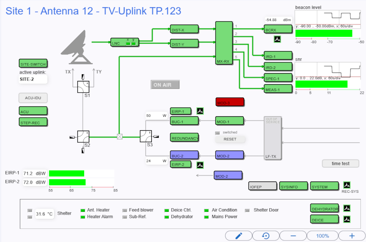Open the DEHYDRATOR chart icon
Screen dimensions: 366x242
[x=347, y=208]
